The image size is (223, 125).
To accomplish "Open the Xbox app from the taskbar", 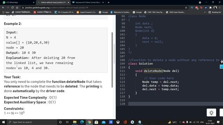I will click(x=118, y=122).
